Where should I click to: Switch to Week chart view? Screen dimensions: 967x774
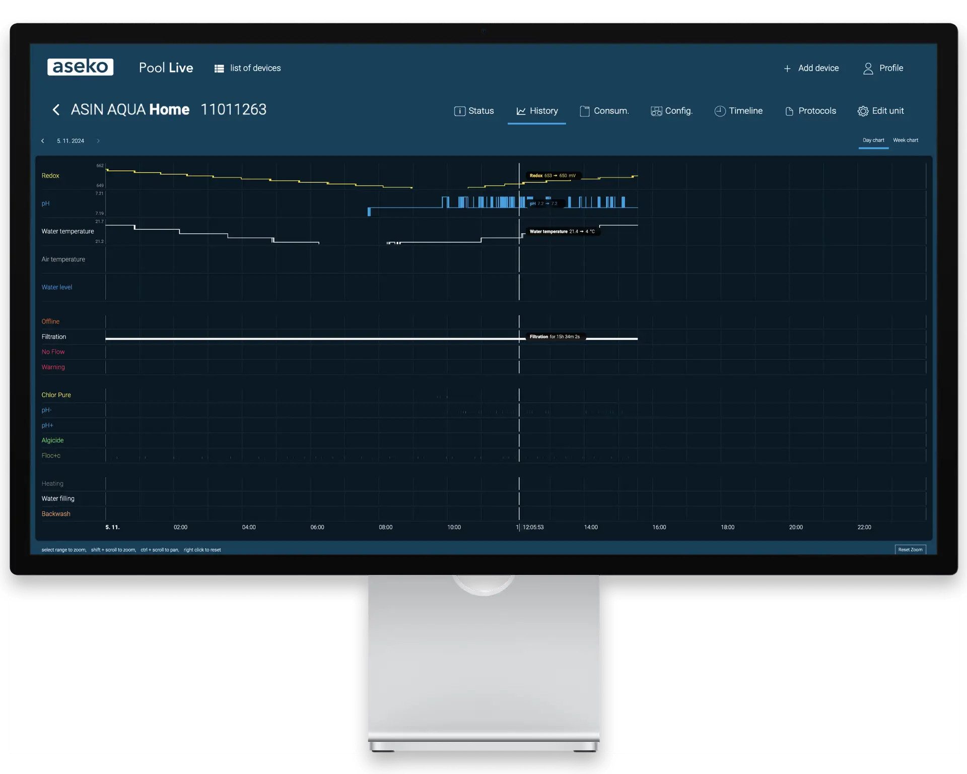click(906, 141)
